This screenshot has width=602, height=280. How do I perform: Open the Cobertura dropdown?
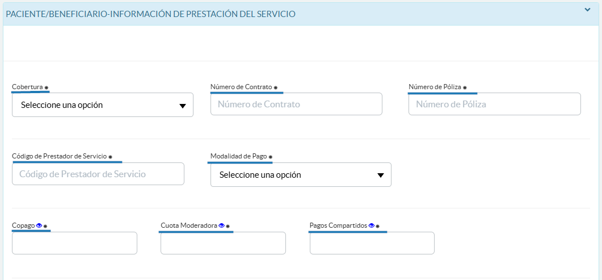[x=102, y=105]
